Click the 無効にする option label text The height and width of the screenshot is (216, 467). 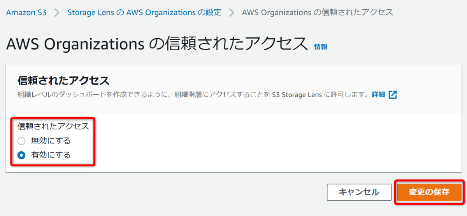click(x=51, y=141)
